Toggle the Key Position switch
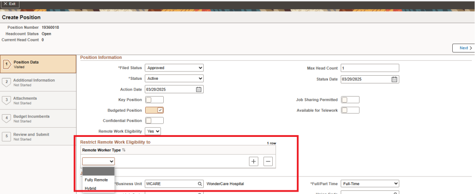 [154, 100]
